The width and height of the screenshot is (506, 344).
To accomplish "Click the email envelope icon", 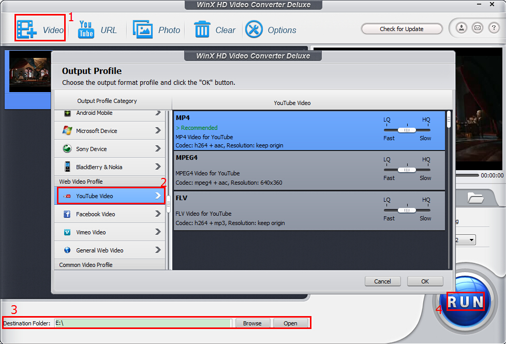I will point(478,28).
